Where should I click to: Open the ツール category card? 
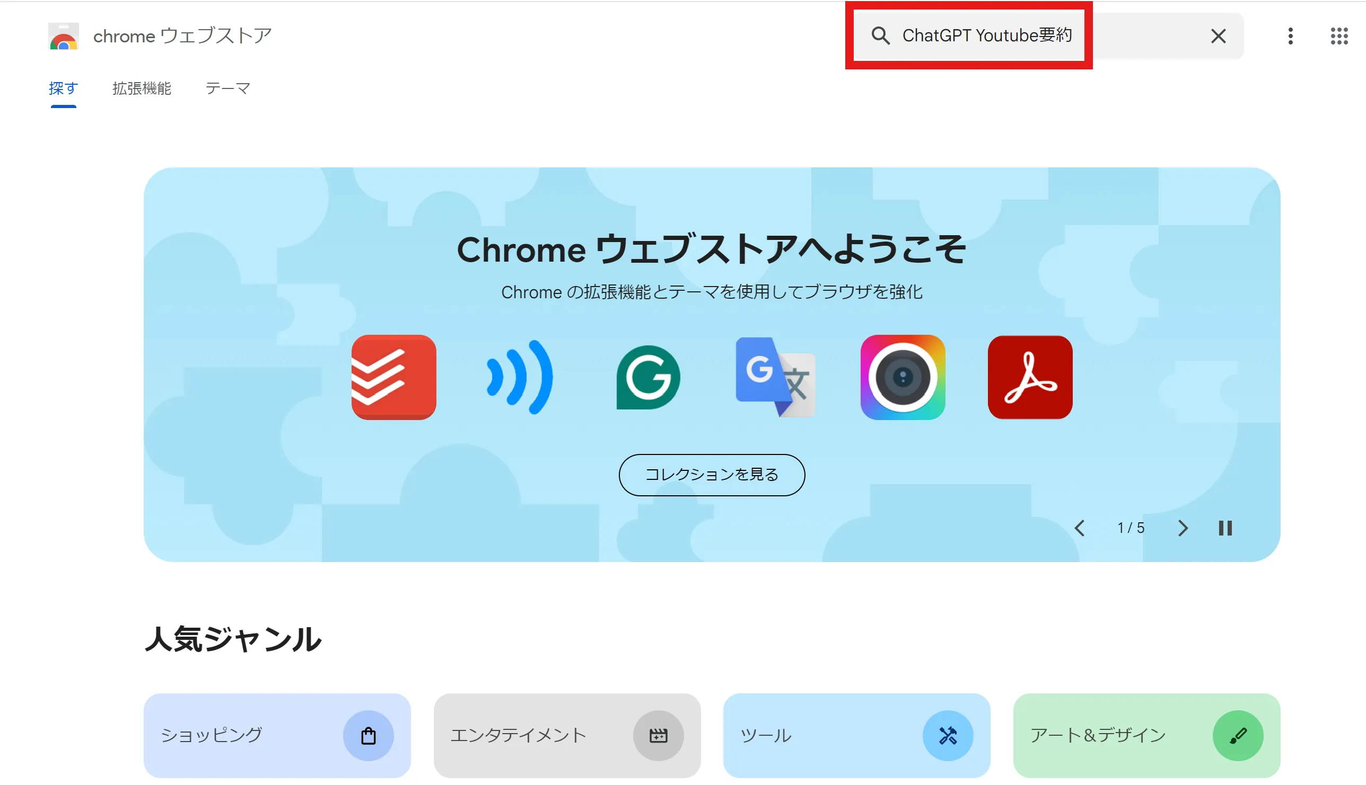tap(856, 735)
